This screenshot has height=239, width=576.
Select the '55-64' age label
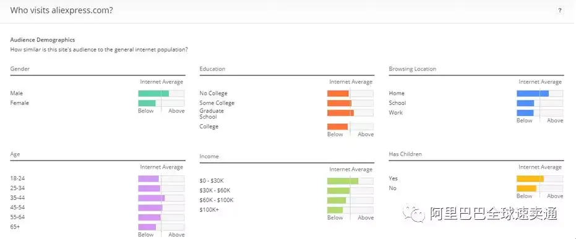point(17,217)
